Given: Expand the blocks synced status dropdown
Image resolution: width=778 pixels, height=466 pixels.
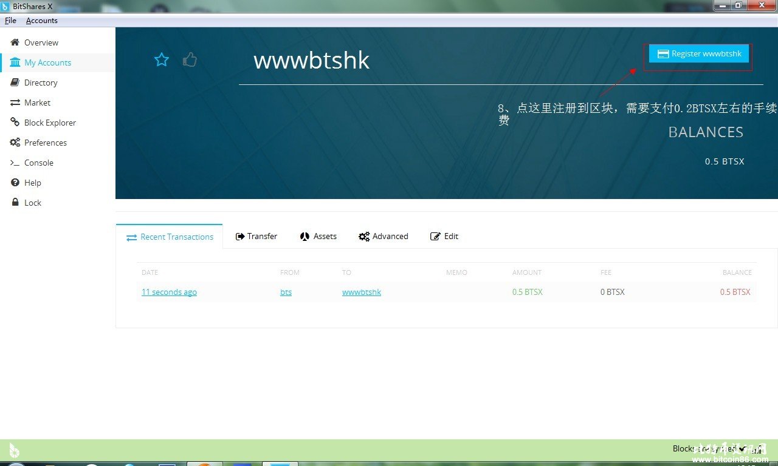Looking at the screenshot, I should [x=742, y=449].
